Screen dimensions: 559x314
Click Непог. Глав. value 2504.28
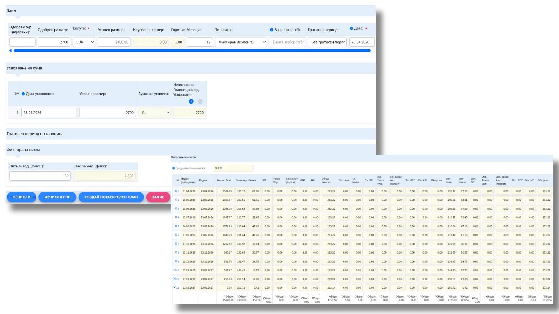coord(225,191)
